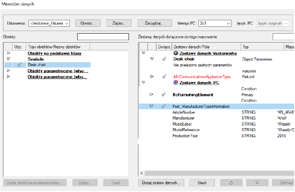Click the Typy obiektów/Nazwy obiektów column header
This screenshot has width=295, height=192.
coord(58,46)
